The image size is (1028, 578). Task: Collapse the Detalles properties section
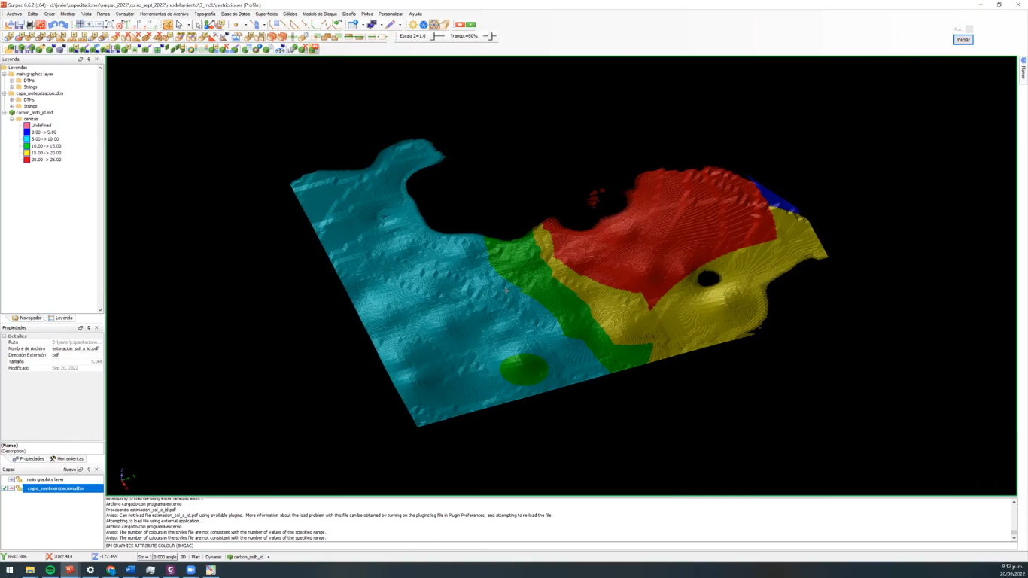[4, 336]
